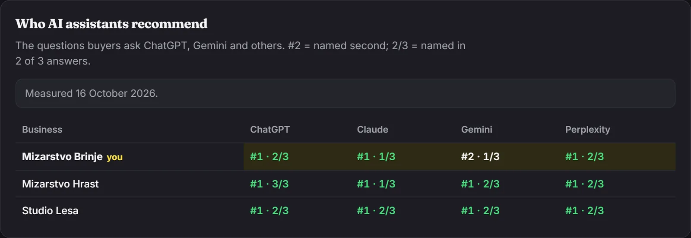Click Mizarstvo Brinje's Gemini score #2 · 1/3
Image resolution: width=691 pixels, height=238 pixels.
480,156
